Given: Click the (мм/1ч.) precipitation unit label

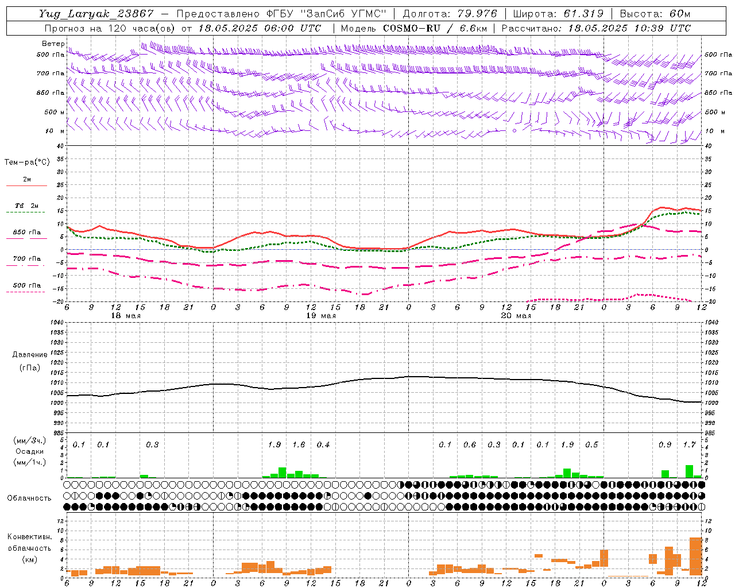Looking at the screenshot, I should (29, 462).
